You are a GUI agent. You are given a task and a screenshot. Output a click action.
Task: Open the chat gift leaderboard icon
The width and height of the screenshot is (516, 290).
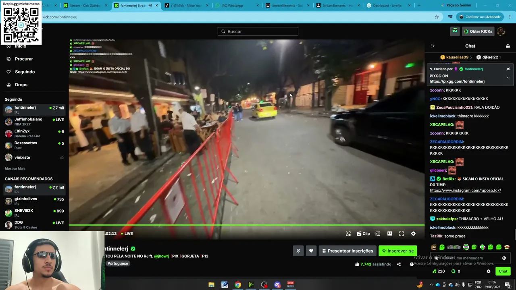click(x=508, y=46)
